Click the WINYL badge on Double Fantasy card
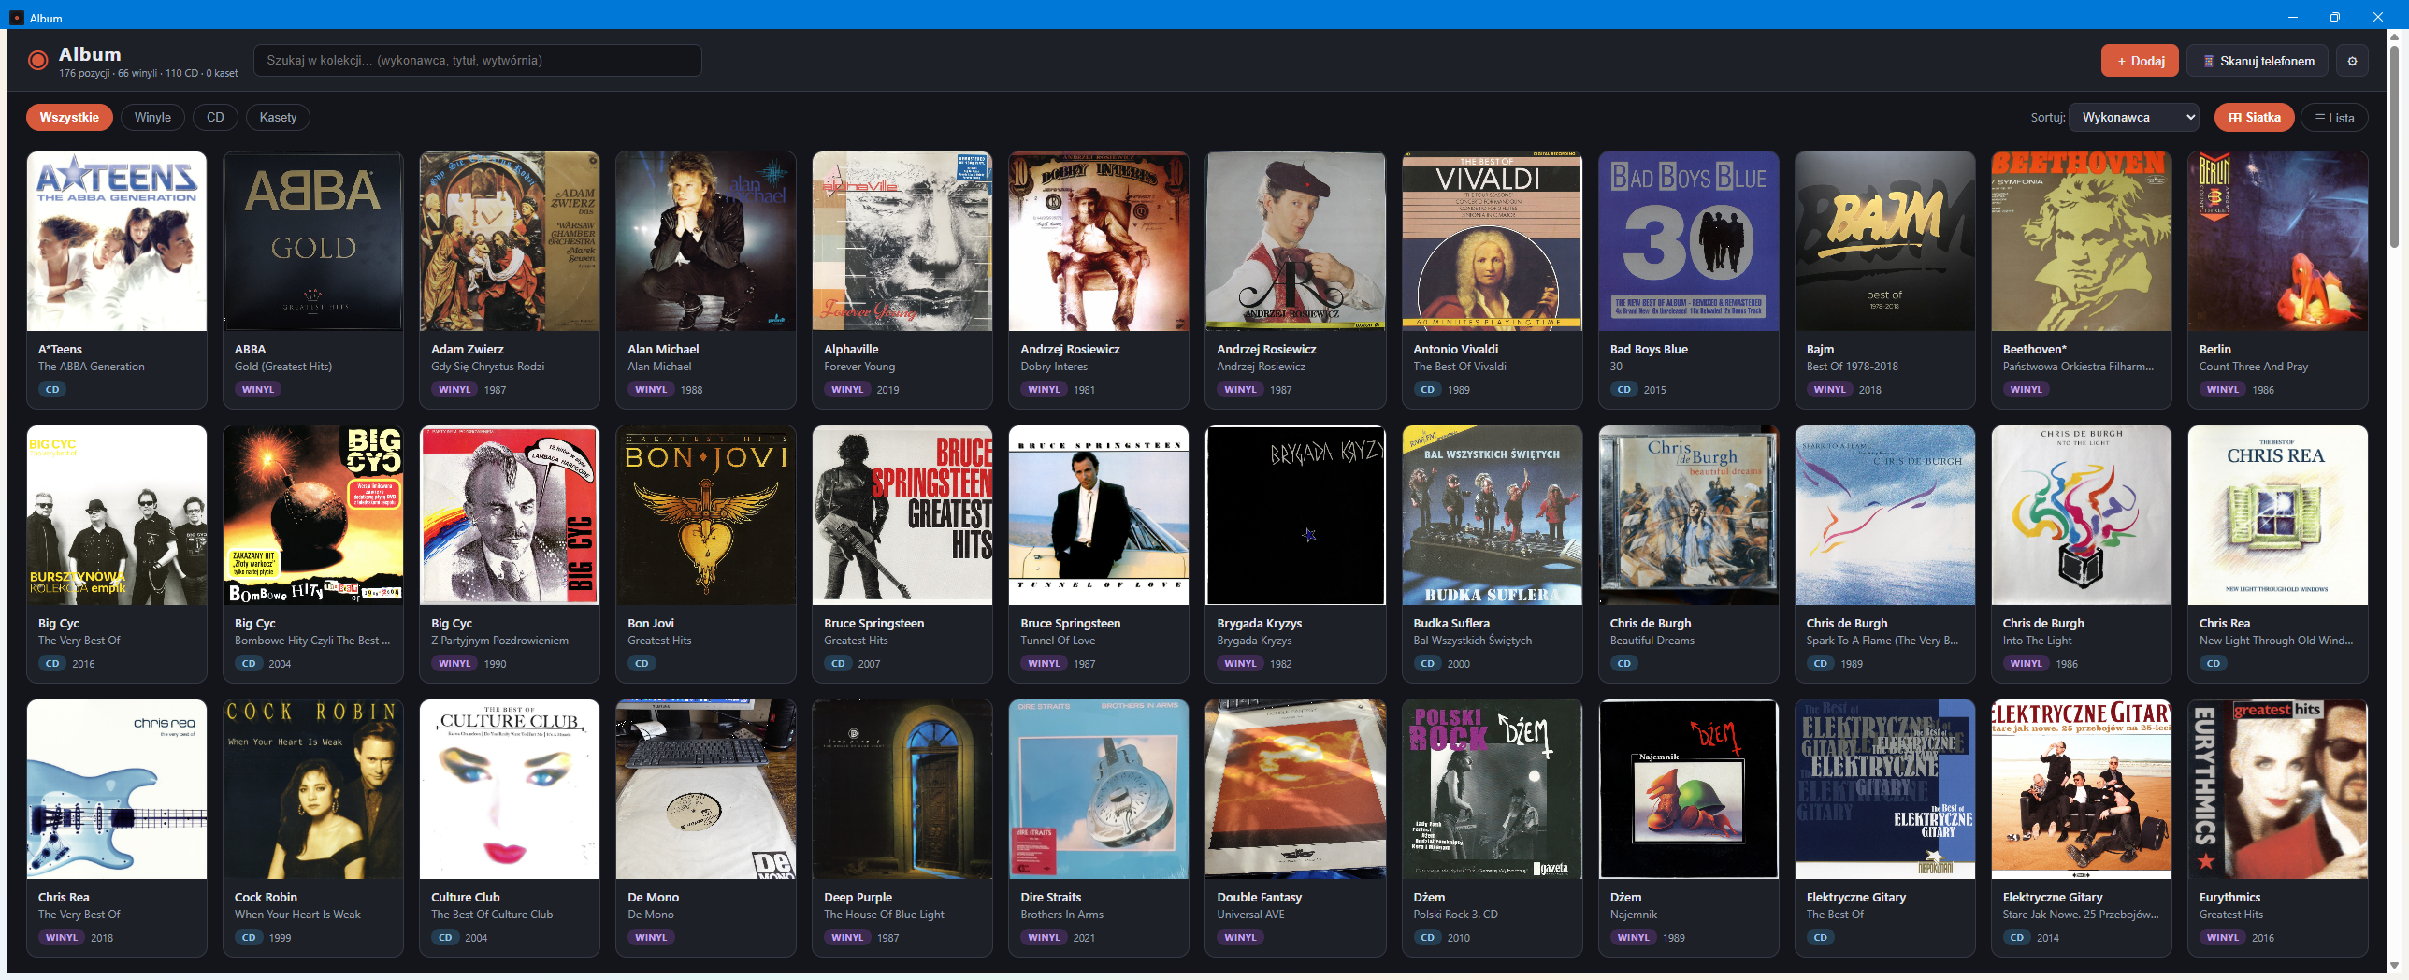Viewport: 2409px width, 980px height. pyautogui.click(x=1240, y=938)
